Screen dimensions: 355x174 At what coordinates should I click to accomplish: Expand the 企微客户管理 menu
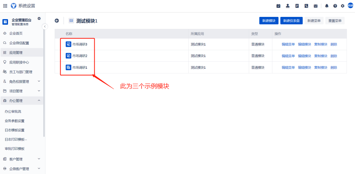(22, 169)
